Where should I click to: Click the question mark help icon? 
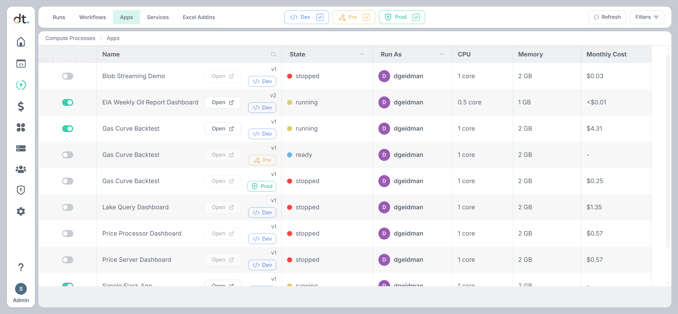click(x=21, y=267)
